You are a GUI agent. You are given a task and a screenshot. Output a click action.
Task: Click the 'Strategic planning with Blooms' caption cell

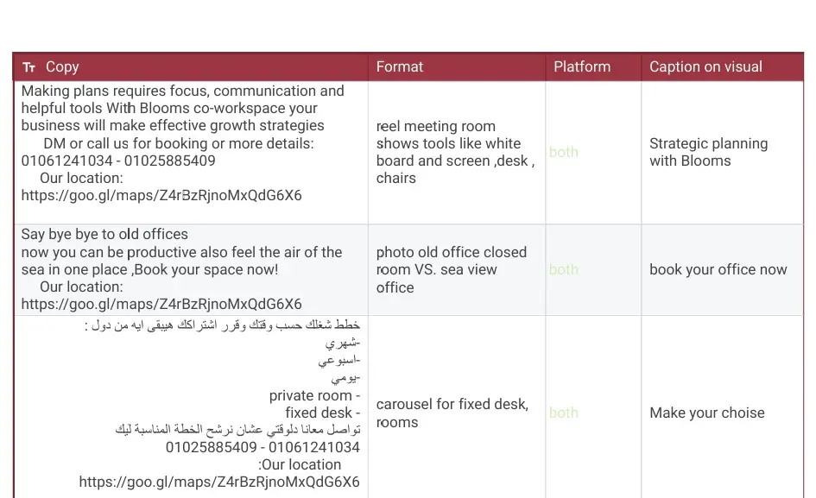pos(708,152)
